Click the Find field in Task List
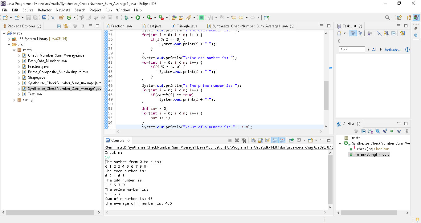Image resolution: width=421 pixels, height=223 pixels. 352,50
